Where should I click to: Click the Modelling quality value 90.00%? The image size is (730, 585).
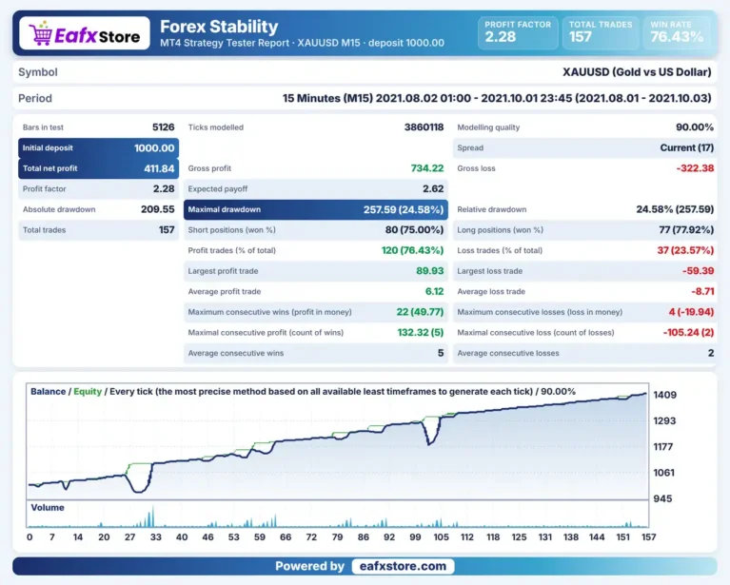click(695, 127)
